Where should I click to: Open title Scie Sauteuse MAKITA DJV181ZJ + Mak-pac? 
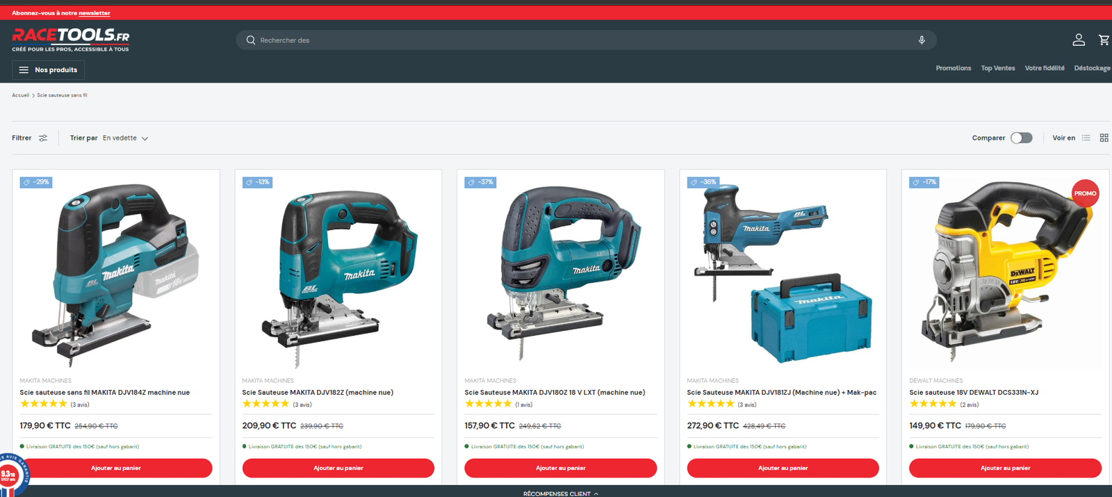tap(782, 393)
